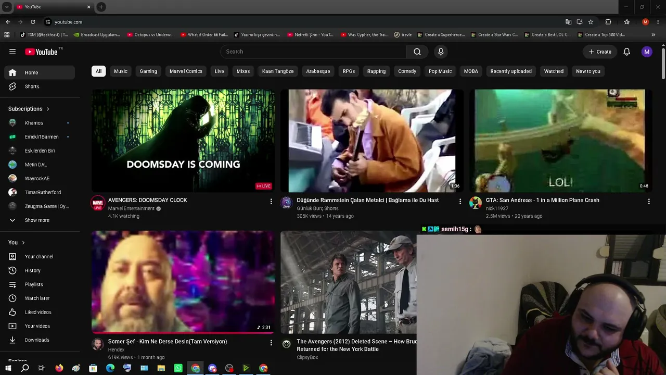Click into the Search field
The height and width of the screenshot is (375, 666).
tap(313, 52)
